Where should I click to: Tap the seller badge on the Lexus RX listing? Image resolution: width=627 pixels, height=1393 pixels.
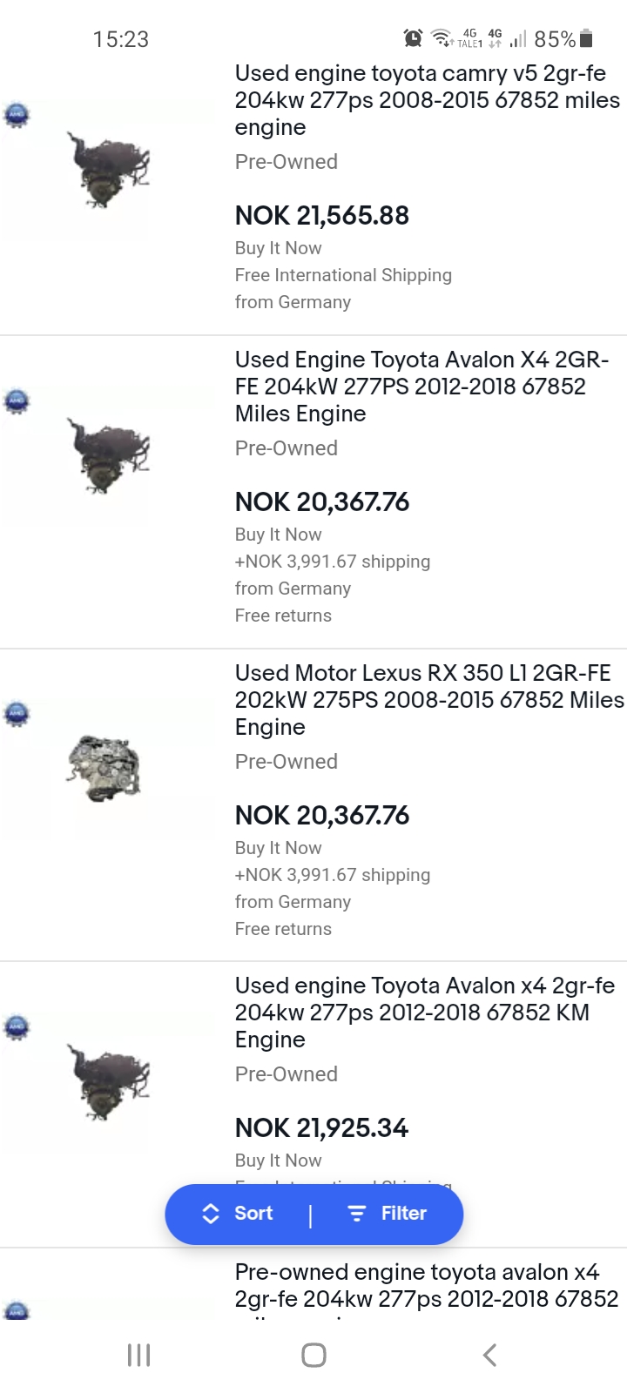click(17, 714)
